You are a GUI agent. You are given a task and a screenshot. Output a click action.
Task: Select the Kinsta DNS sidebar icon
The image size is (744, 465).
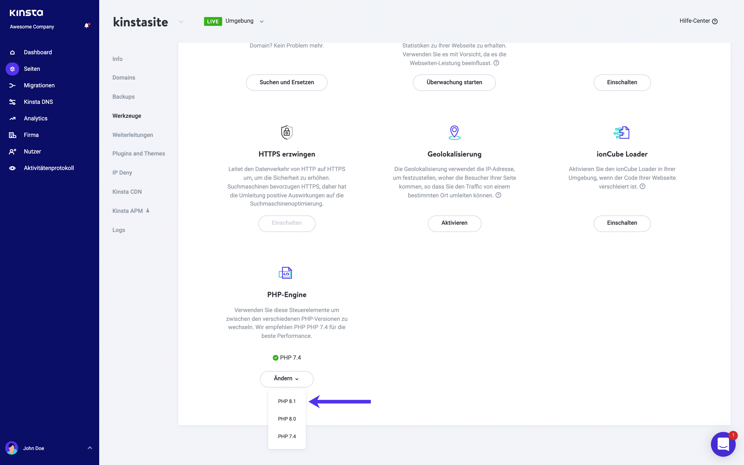12,102
